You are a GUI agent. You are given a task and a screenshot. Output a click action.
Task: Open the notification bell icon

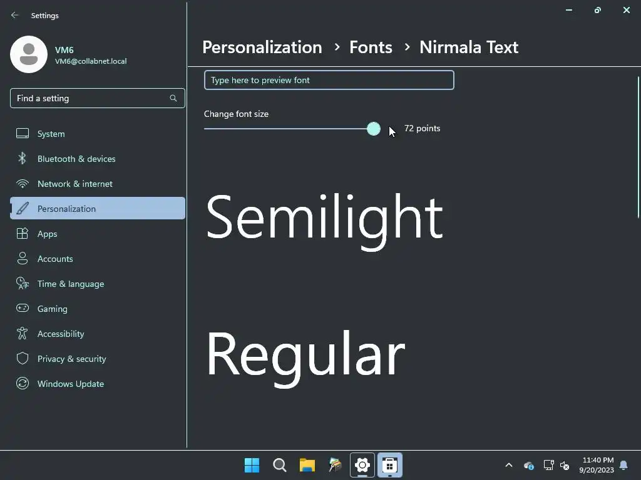coord(624,465)
